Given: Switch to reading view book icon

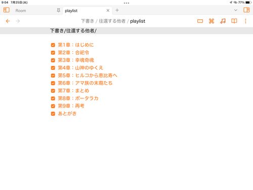Looking at the screenshot, I should [234, 21].
